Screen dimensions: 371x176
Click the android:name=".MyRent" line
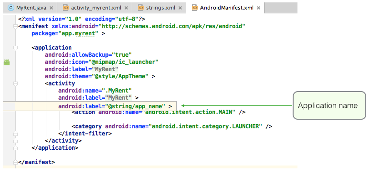95,91
